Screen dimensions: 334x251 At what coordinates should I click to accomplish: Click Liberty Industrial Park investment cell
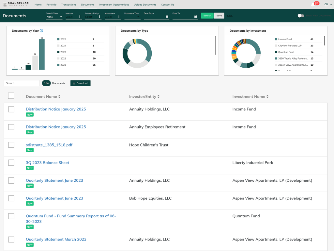[x=253, y=163]
